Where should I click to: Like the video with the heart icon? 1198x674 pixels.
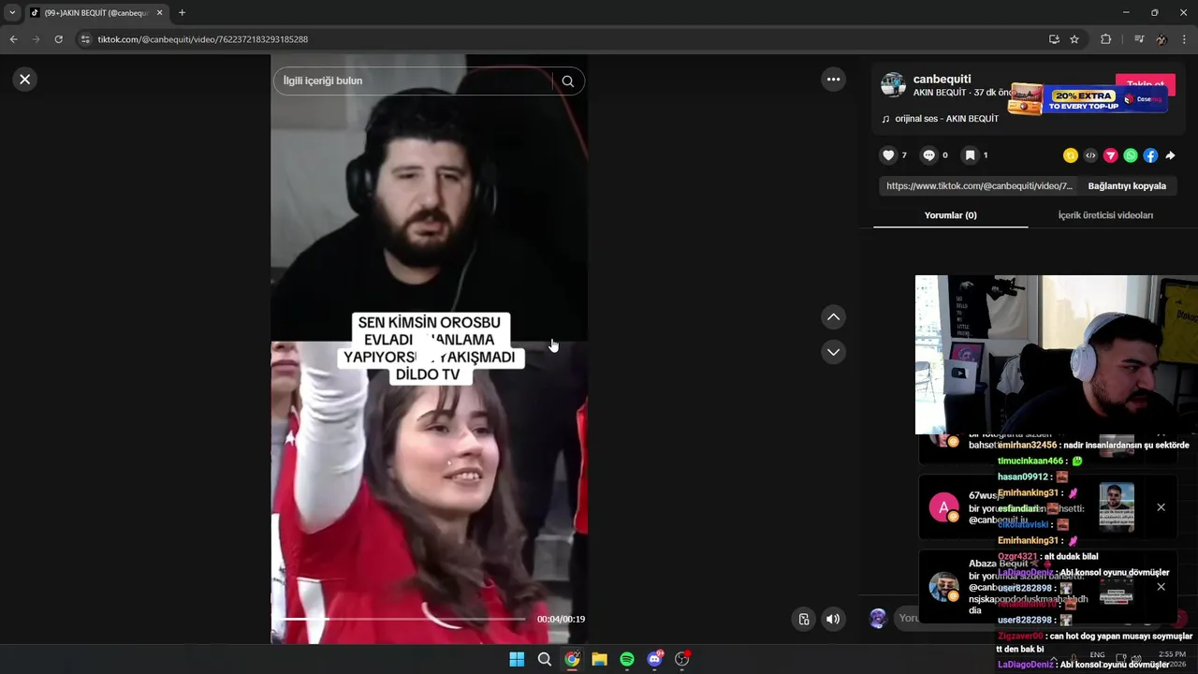(888, 155)
